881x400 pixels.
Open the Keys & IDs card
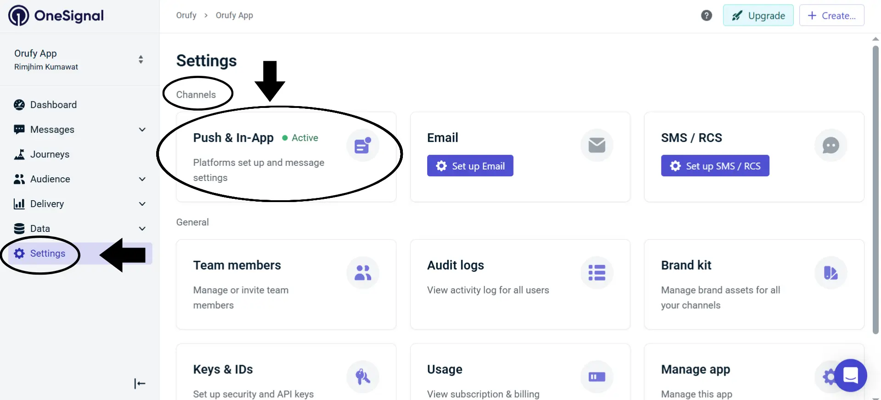286,372
